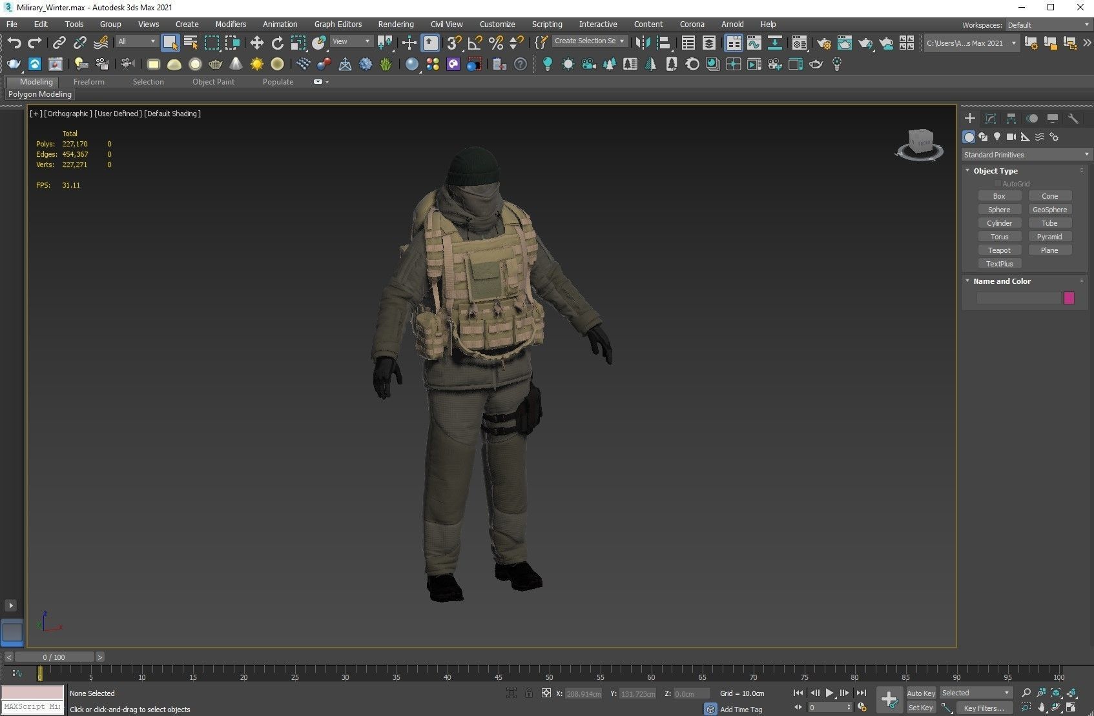Toggle 3D Snaps on toolbar

coord(454,43)
